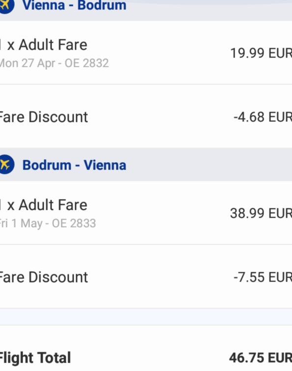Tap the airplane icon beside Bodrum - Vienna
Screen dimensions: 292x371
pyautogui.click(x=6, y=165)
